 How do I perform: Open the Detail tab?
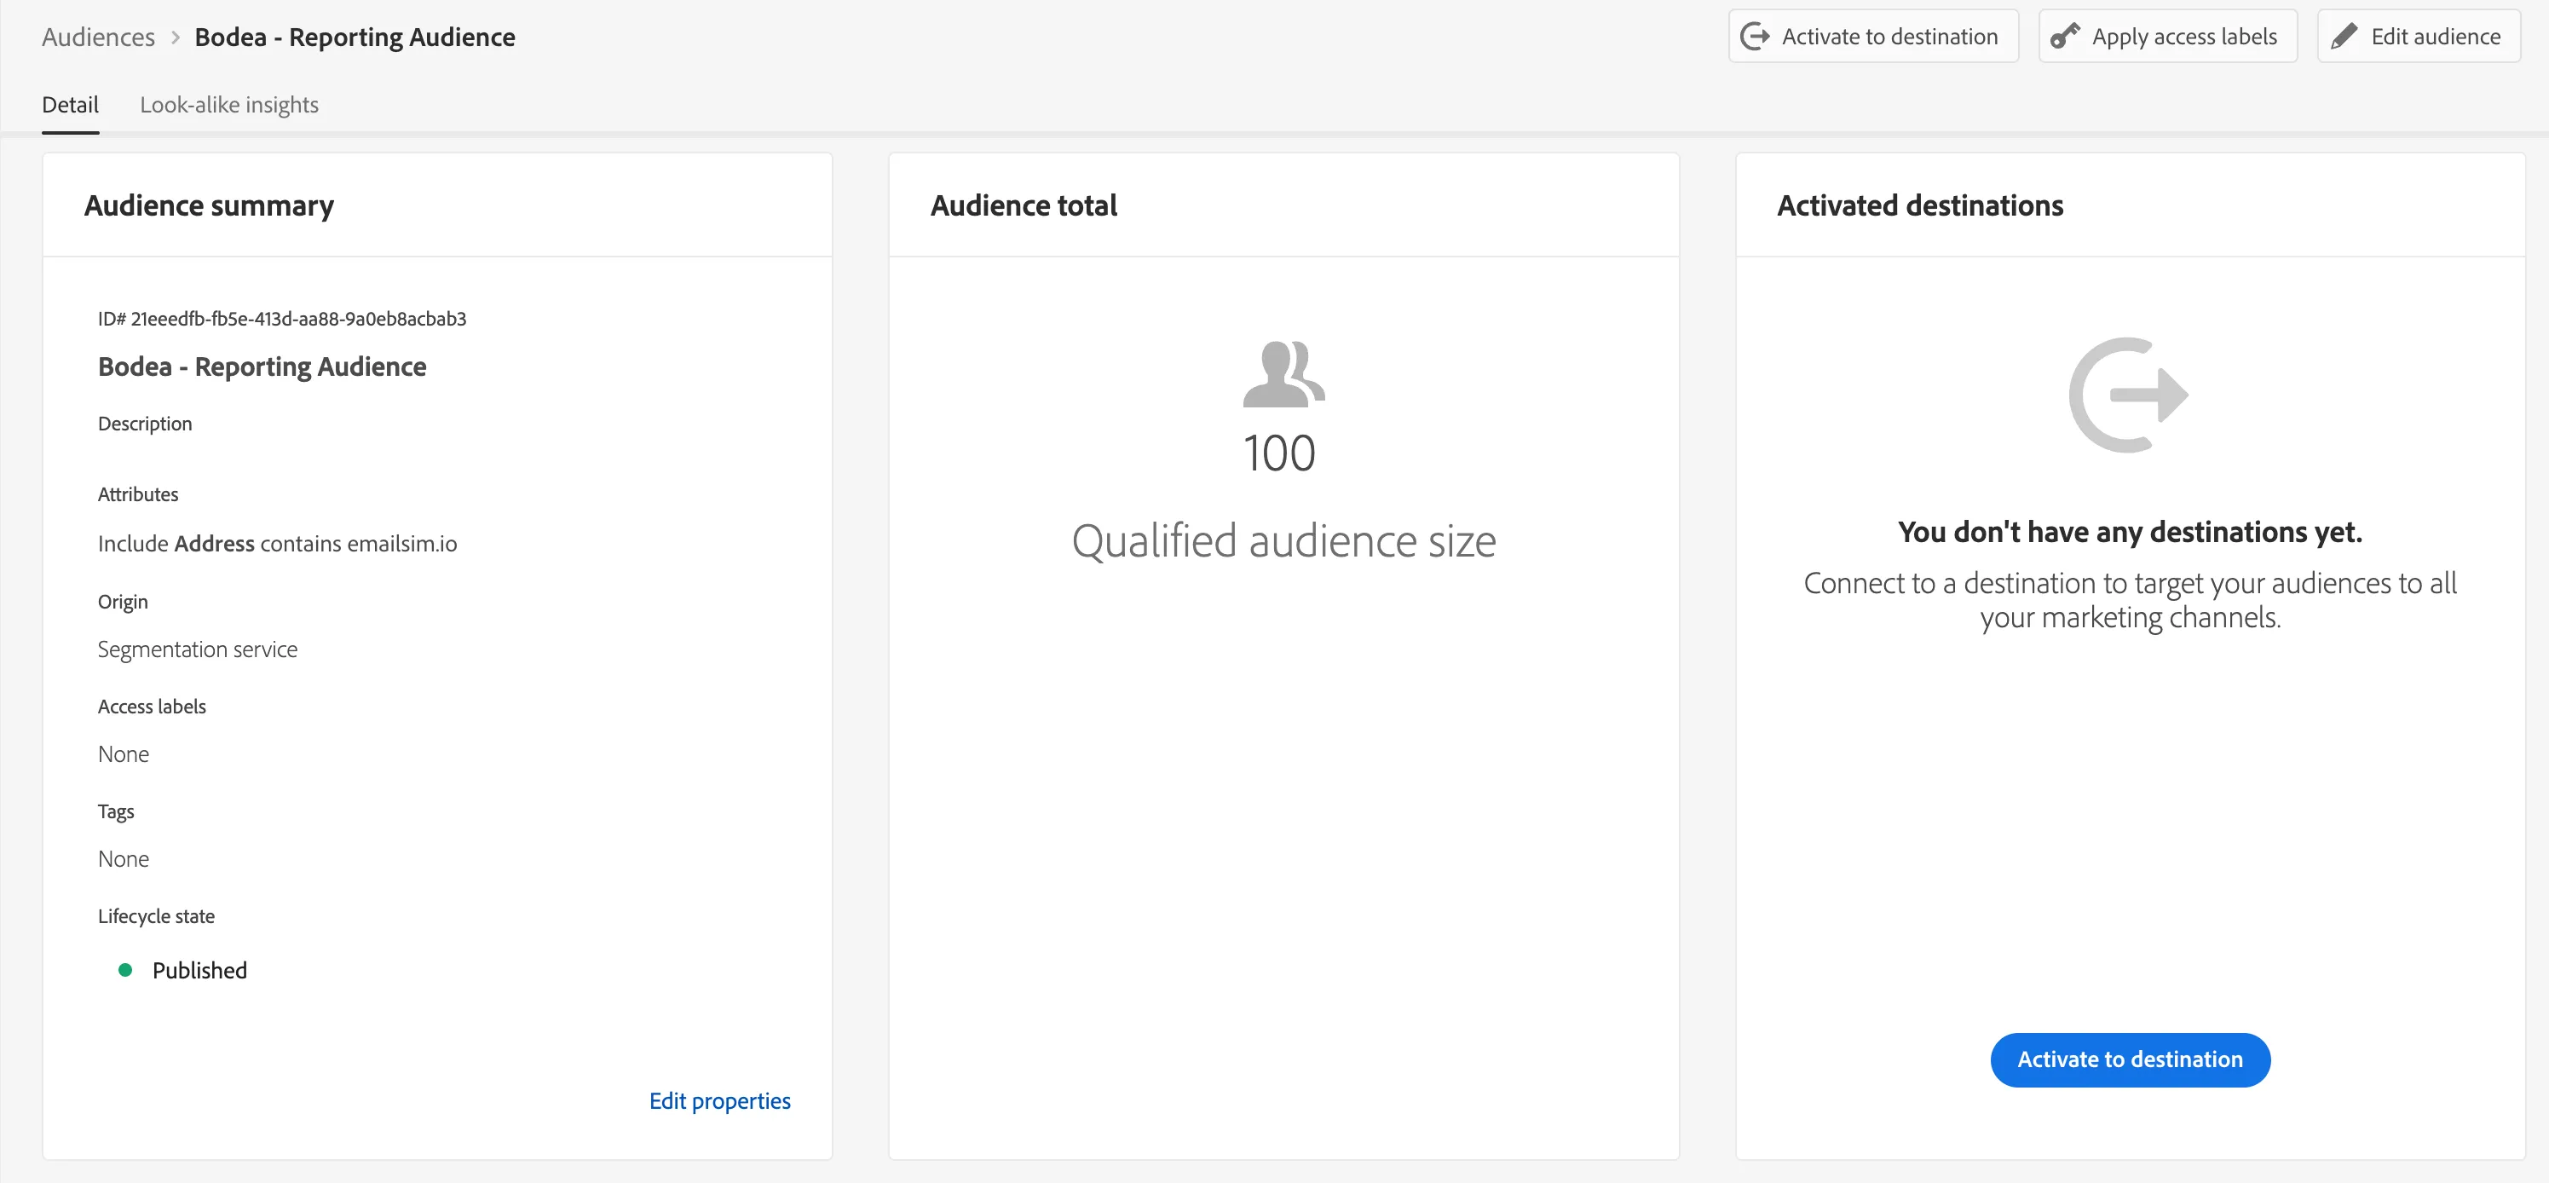(70, 105)
